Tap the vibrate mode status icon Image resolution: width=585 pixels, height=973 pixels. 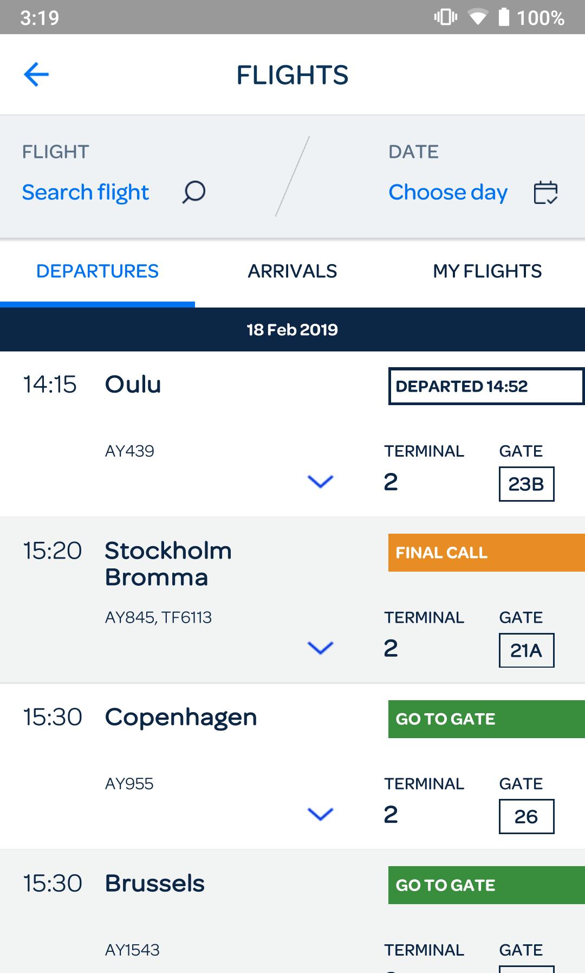(445, 17)
